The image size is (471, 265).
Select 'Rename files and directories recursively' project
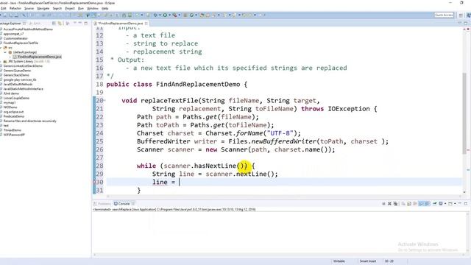29,121
